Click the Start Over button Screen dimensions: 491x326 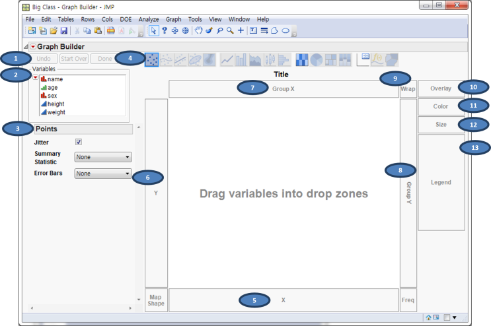[x=74, y=59]
